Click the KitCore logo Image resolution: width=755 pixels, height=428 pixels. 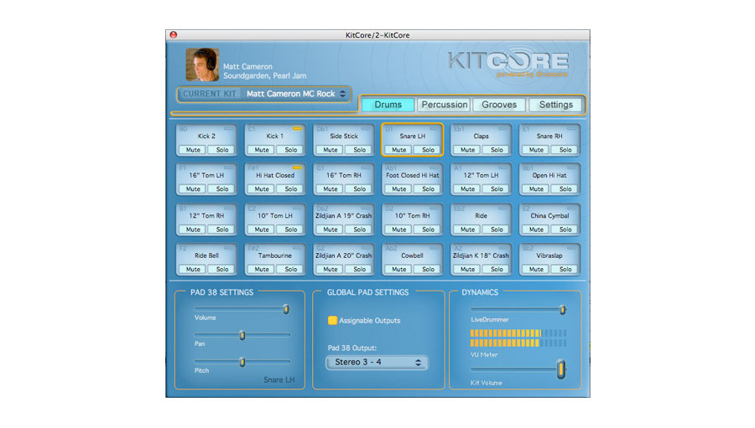point(508,61)
